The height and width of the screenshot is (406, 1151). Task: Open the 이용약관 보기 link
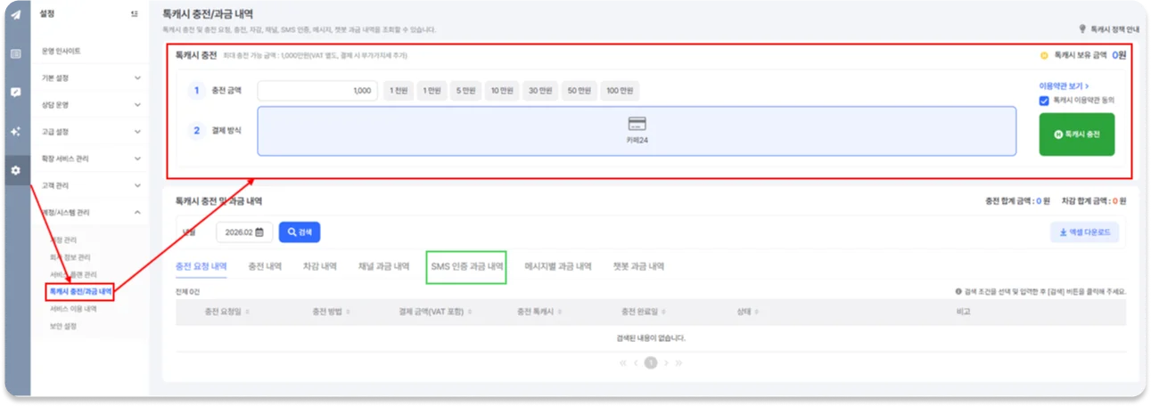click(1065, 86)
